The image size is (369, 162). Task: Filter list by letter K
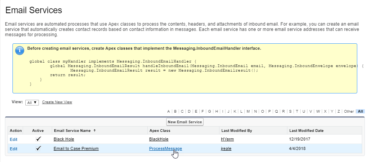click(235, 112)
